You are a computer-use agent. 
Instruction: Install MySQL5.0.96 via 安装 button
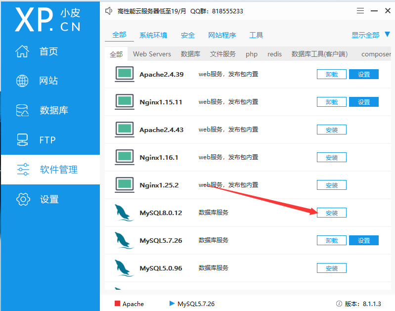pyautogui.click(x=332, y=268)
